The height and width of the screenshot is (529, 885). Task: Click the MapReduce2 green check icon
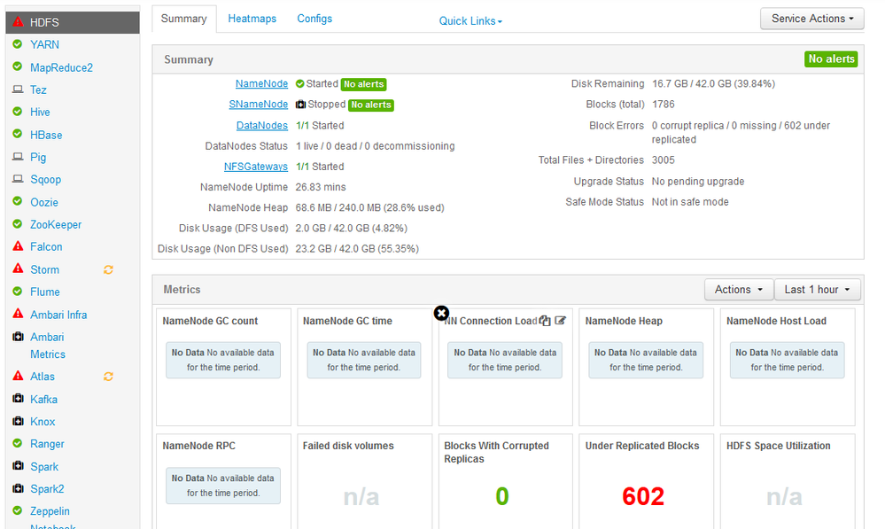click(x=18, y=66)
